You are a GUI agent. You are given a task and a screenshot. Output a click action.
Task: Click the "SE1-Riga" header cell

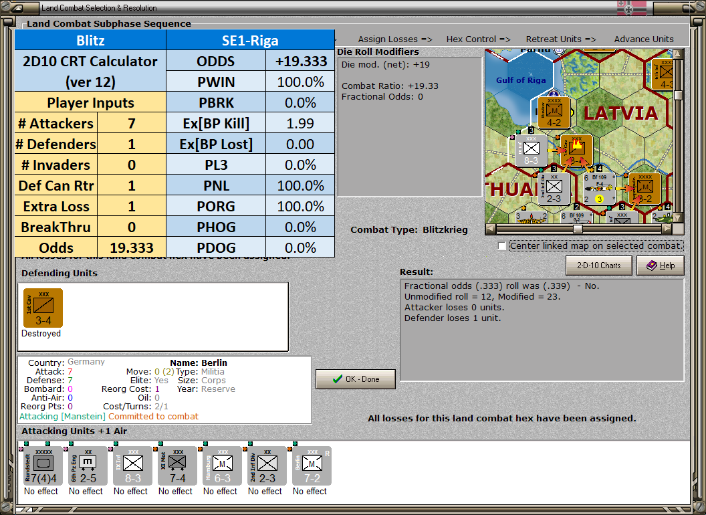tap(250, 40)
